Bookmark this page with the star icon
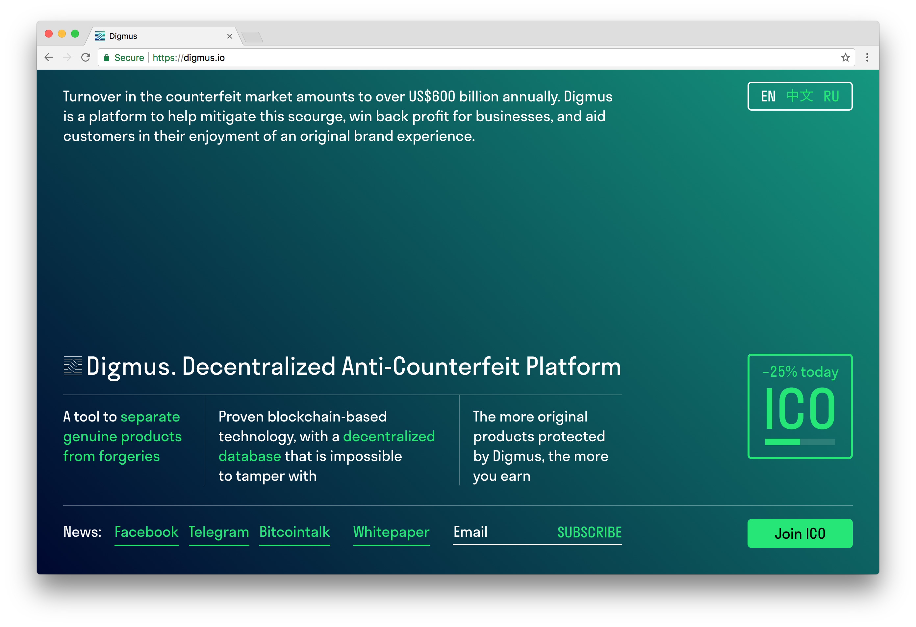The width and height of the screenshot is (916, 627). click(845, 58)
